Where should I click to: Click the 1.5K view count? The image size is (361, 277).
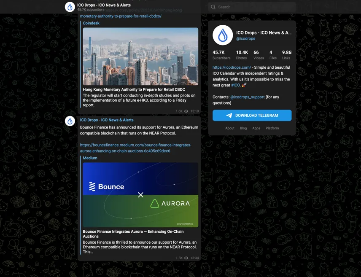click(x=179, y=258)
